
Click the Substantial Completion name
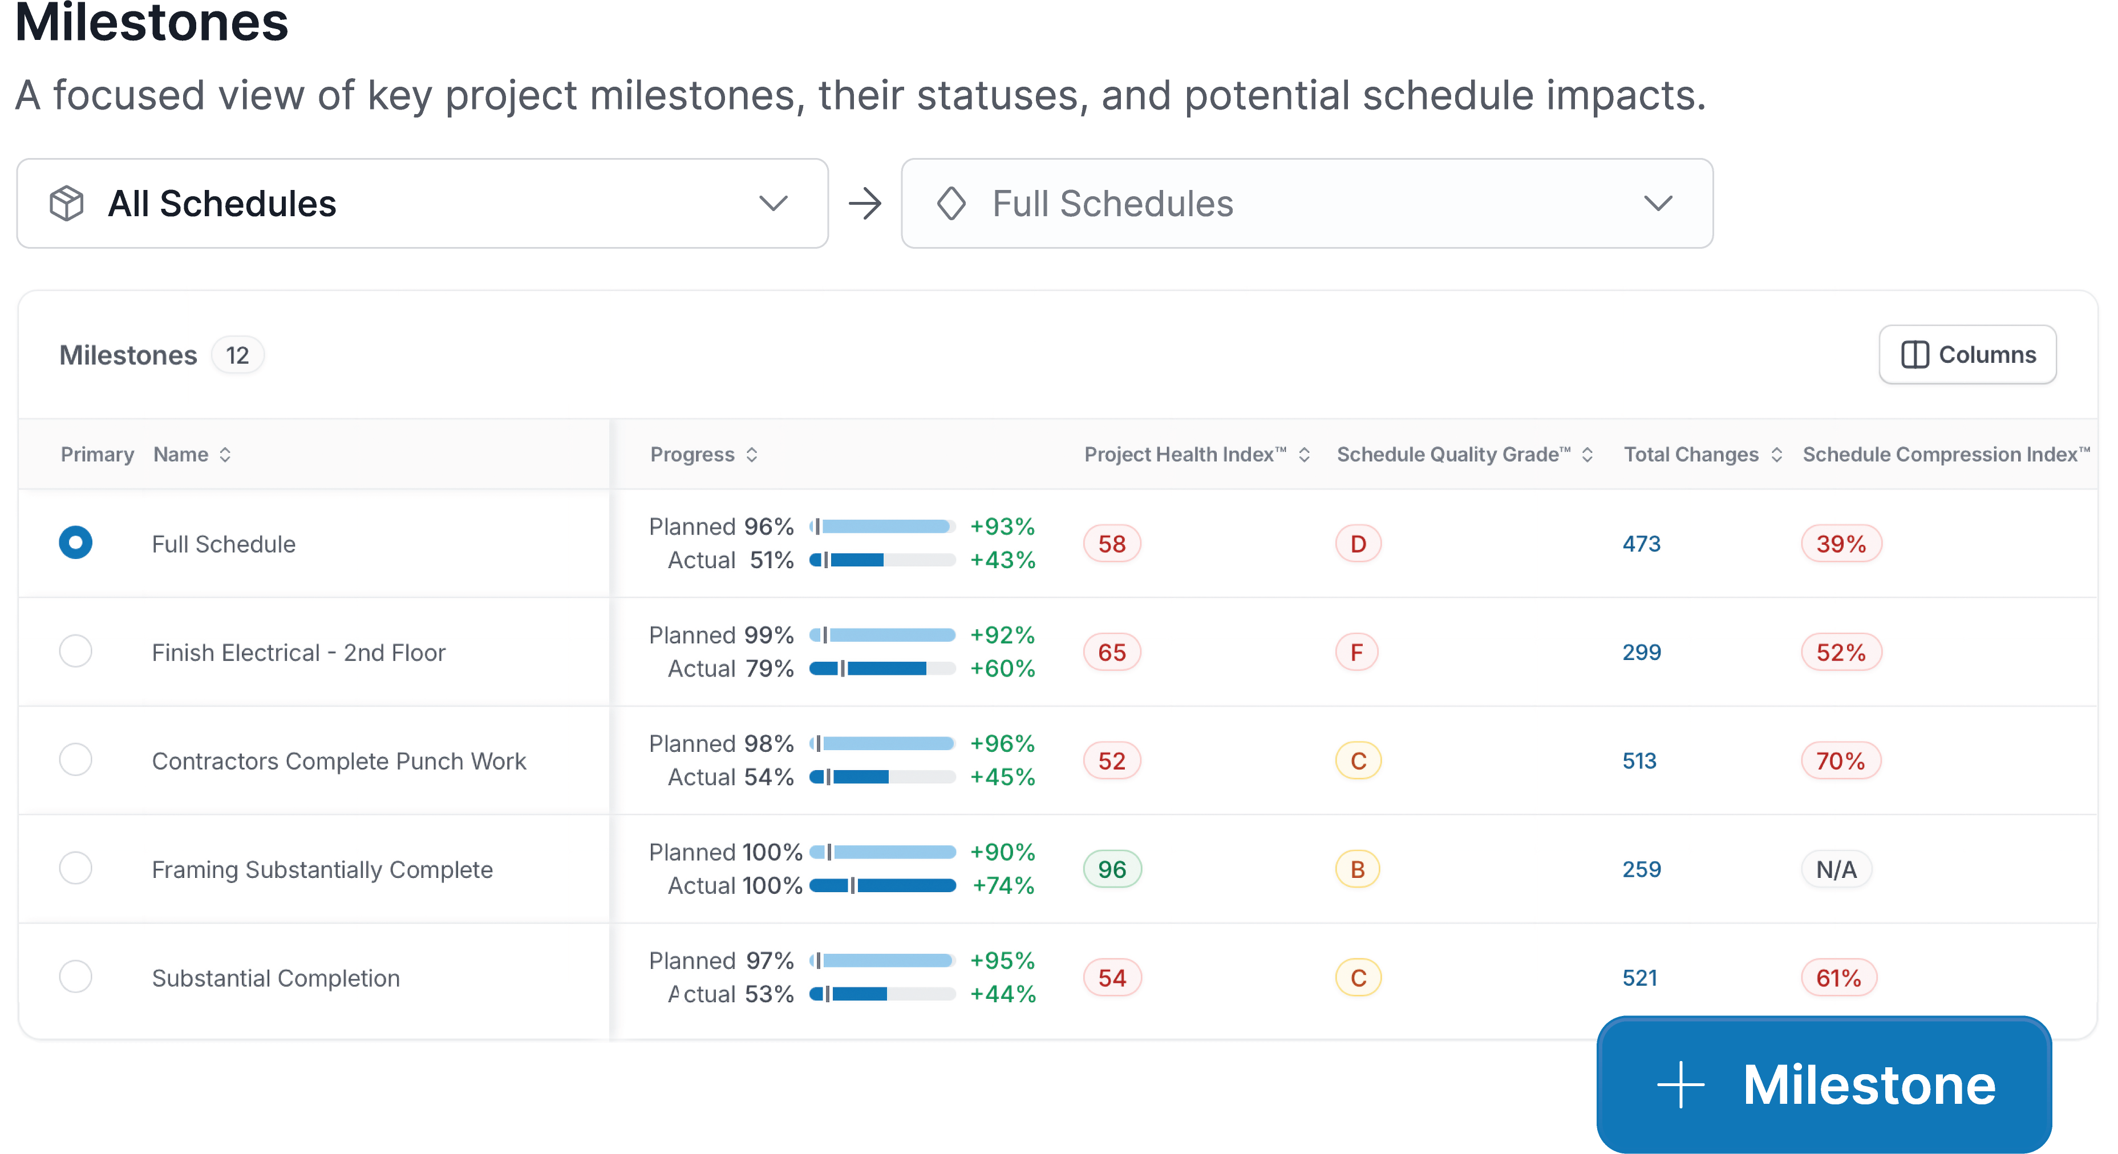276,977
